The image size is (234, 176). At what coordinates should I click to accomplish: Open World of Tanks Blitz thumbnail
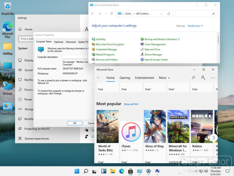(x=108, y=126)
